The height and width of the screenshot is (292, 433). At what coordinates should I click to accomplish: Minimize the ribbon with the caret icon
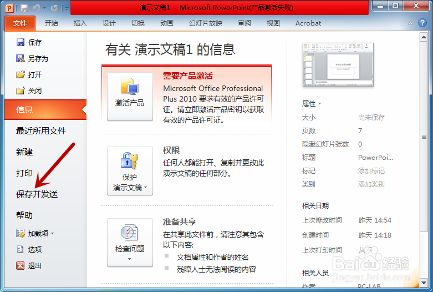[411, 23]
